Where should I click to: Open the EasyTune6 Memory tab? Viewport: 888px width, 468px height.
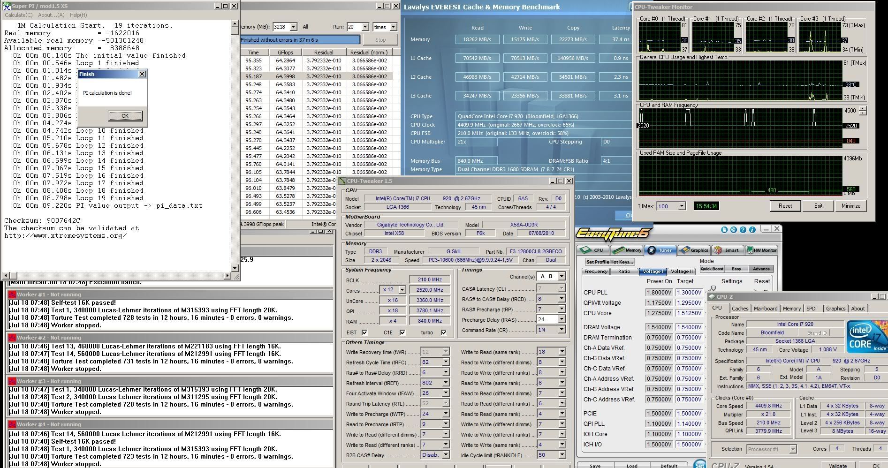point(627,250)
